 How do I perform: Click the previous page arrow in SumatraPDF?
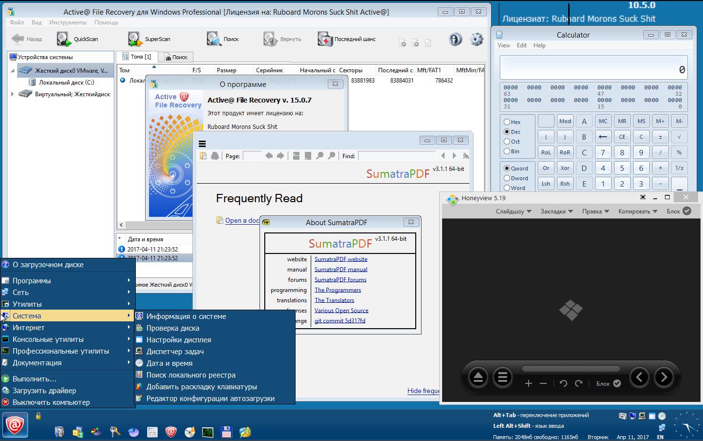(x=269, y=156)
